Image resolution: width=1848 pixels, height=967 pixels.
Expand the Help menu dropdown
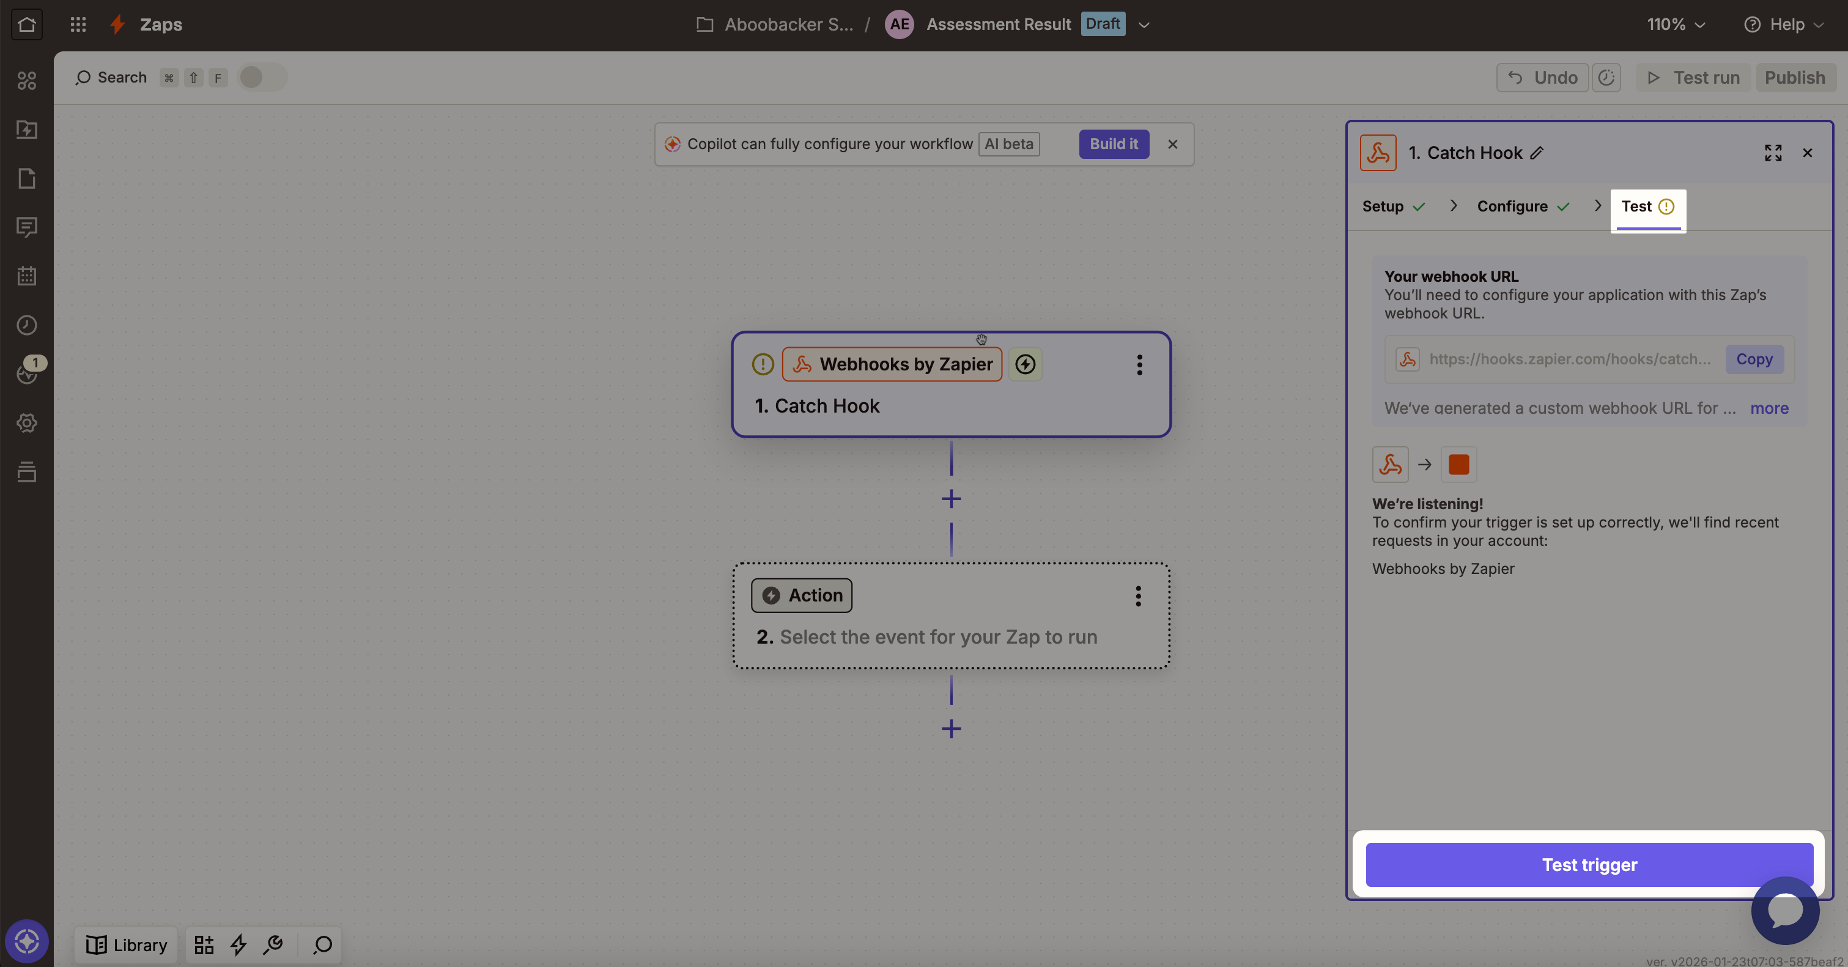pos(1783,24)
